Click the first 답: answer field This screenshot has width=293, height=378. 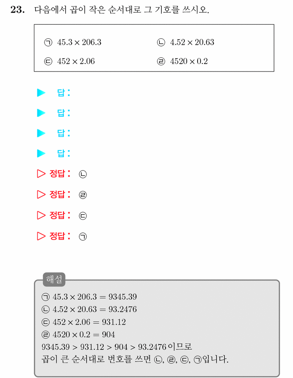click(x=64, y=93)
